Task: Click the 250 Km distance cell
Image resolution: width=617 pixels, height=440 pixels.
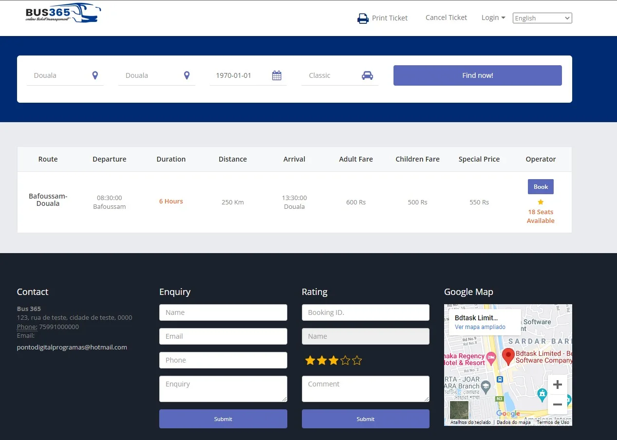Action: click(233, 202)
